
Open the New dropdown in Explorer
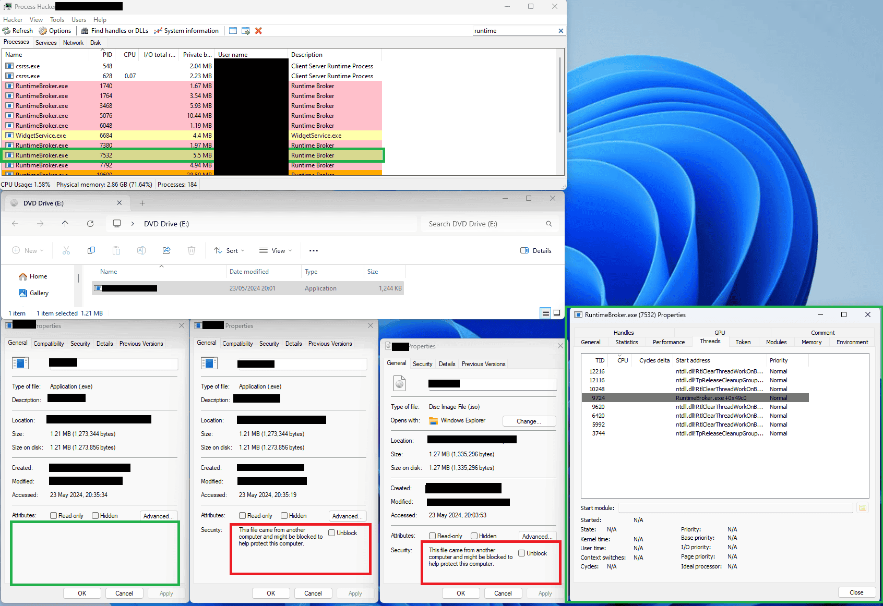pos(28,251)
